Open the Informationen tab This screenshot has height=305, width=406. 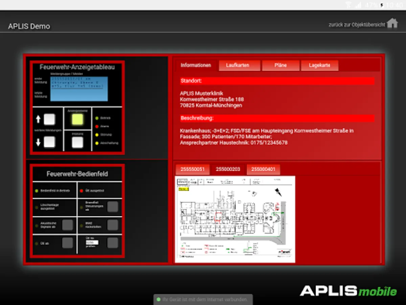coord(196,65)
